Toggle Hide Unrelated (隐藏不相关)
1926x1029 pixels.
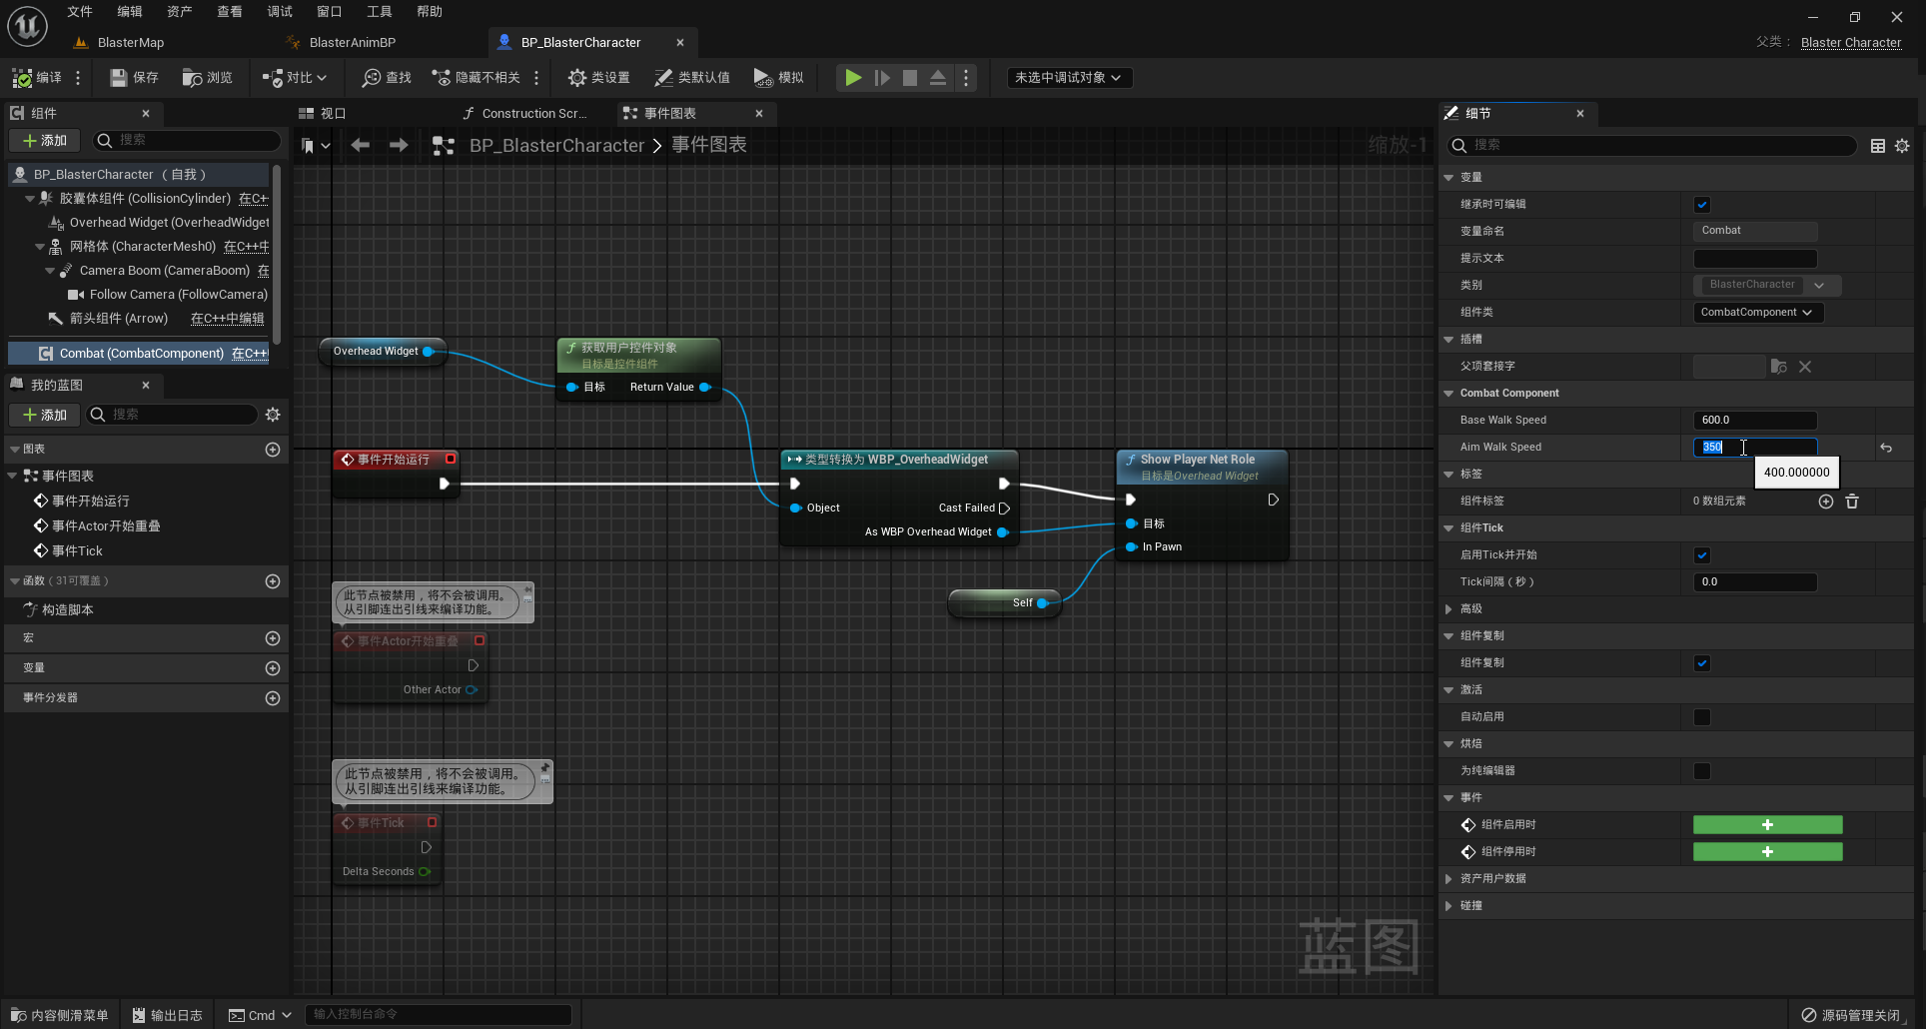click(x=476, y=78)
